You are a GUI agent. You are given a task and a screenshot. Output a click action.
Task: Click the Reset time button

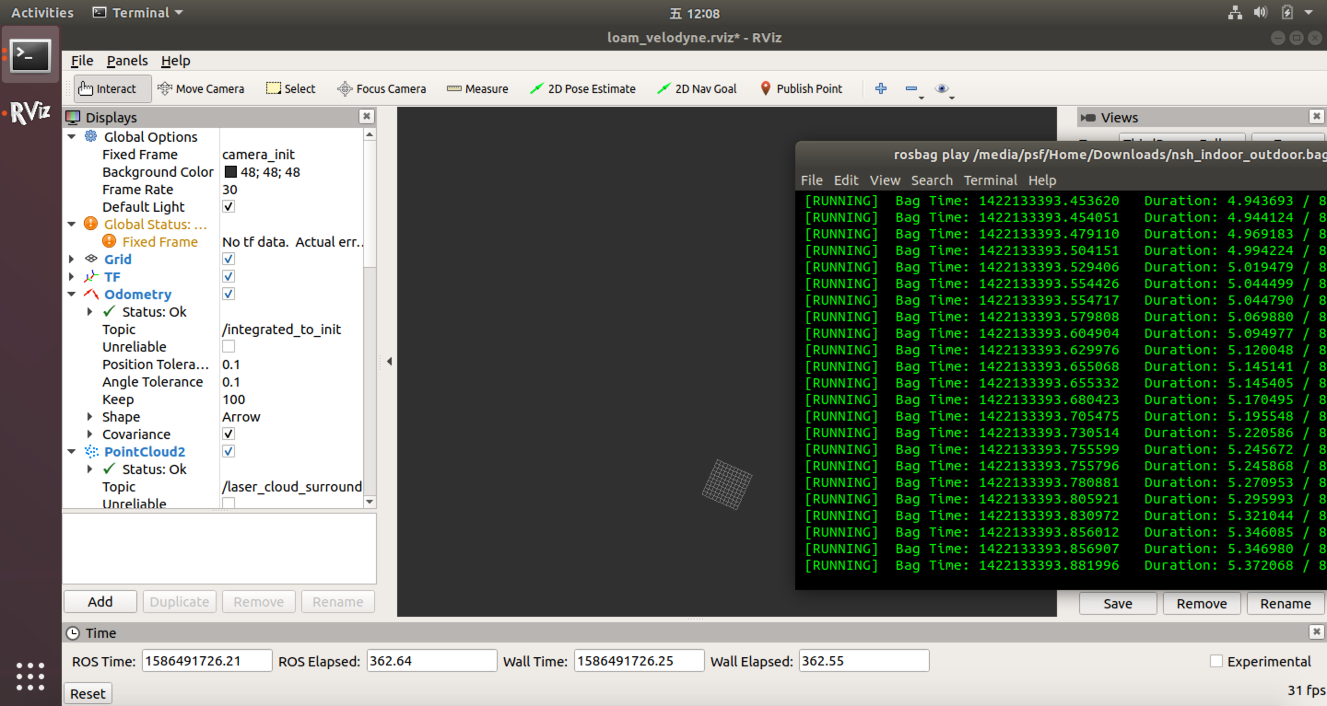tap(88, 694)
